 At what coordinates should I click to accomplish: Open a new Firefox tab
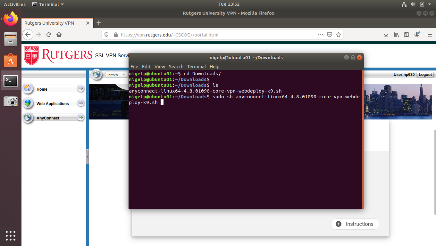tap(99, 23)
